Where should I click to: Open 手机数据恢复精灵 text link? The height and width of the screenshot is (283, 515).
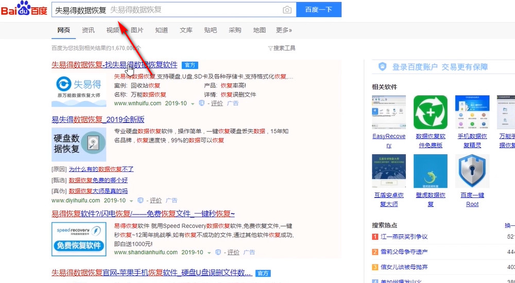point(472,140)
